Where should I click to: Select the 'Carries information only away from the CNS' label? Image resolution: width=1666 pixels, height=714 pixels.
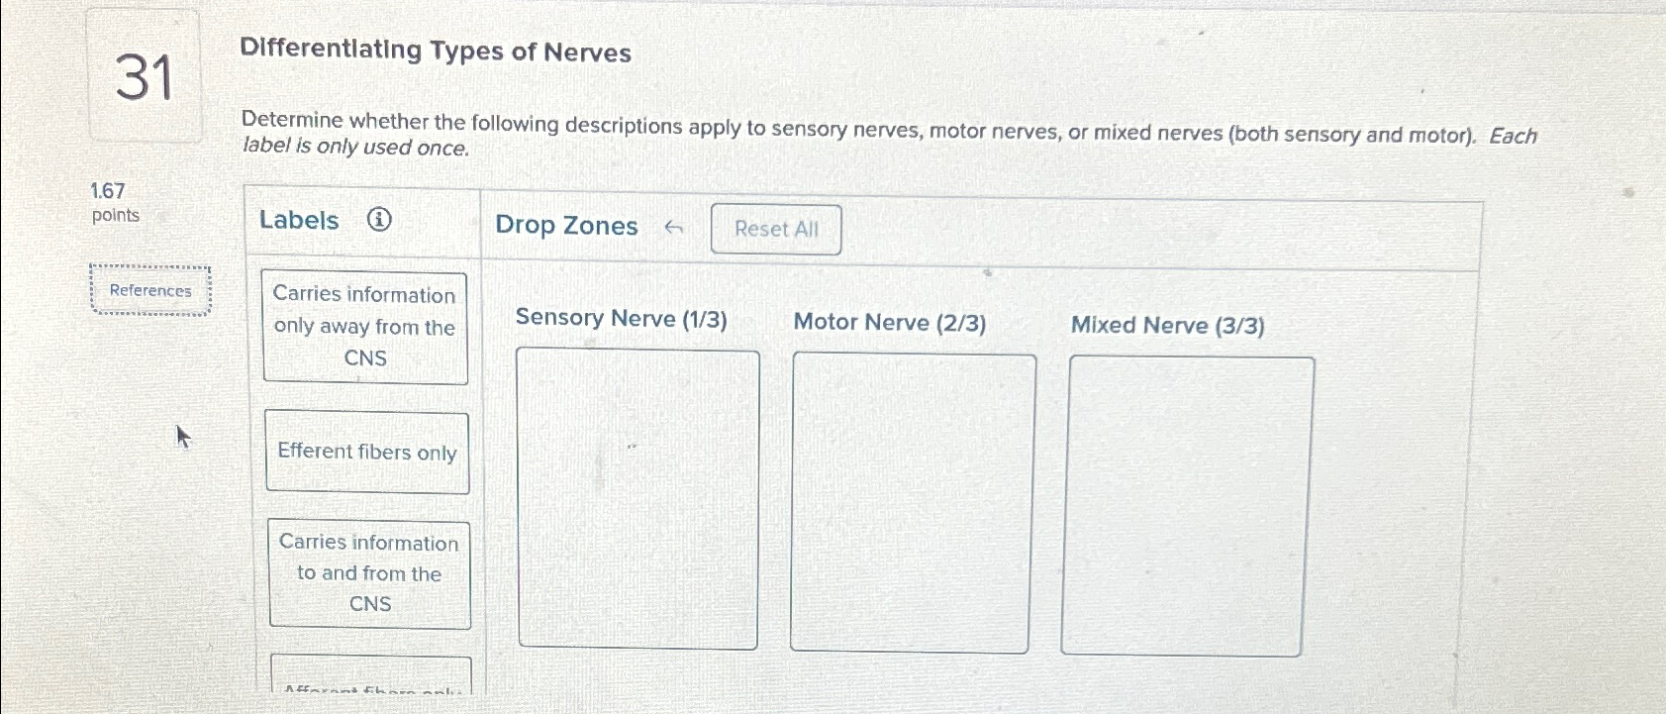click(x=365, y=327)
